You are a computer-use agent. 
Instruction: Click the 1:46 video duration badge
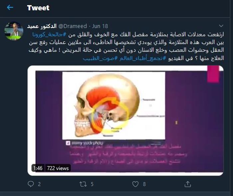click(38, 168)
